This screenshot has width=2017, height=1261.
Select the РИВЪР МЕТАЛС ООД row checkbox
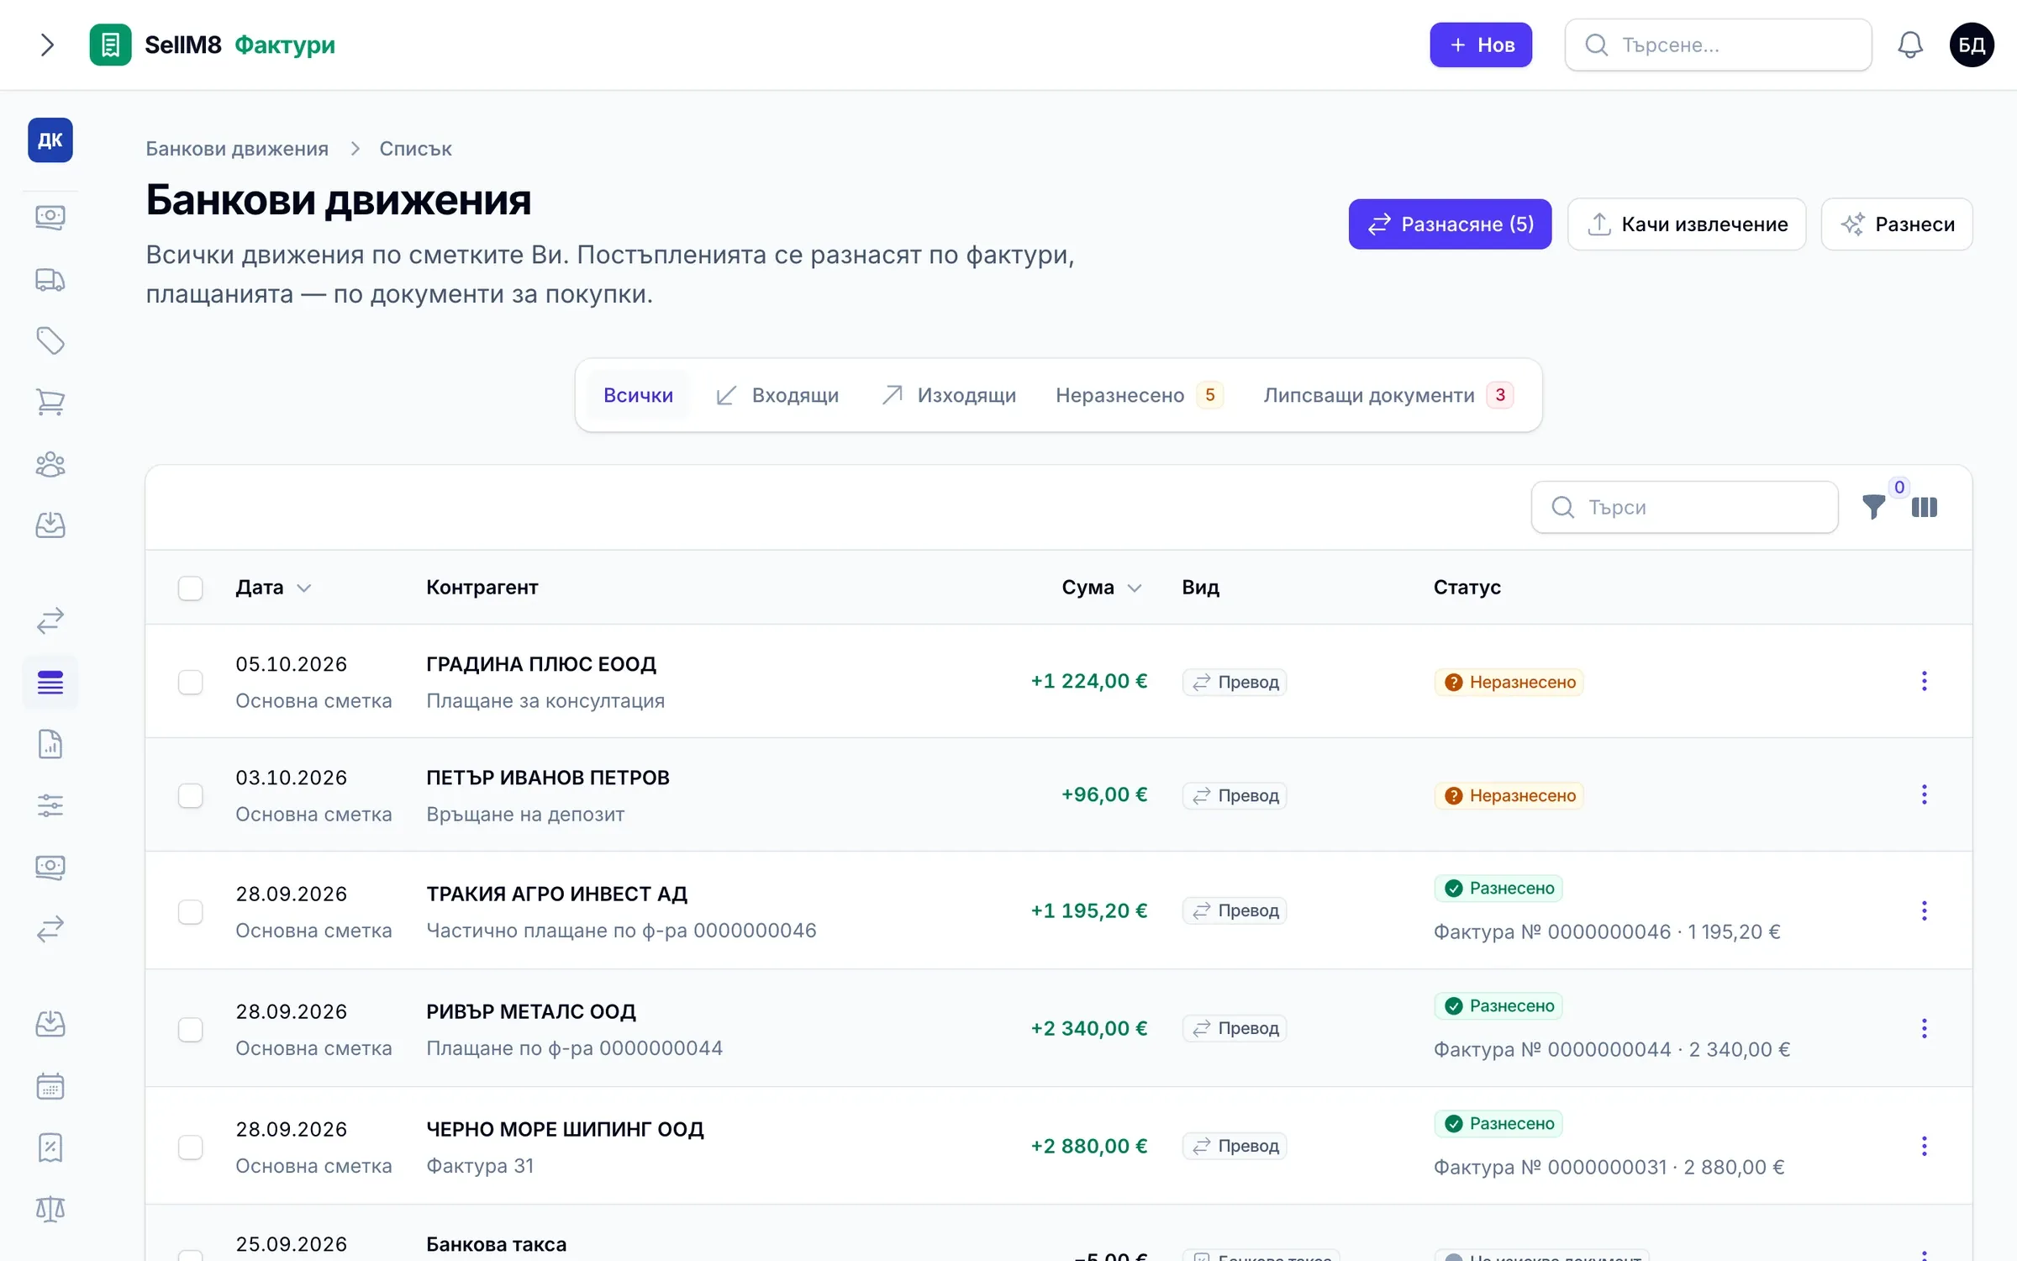(191, 1029)
